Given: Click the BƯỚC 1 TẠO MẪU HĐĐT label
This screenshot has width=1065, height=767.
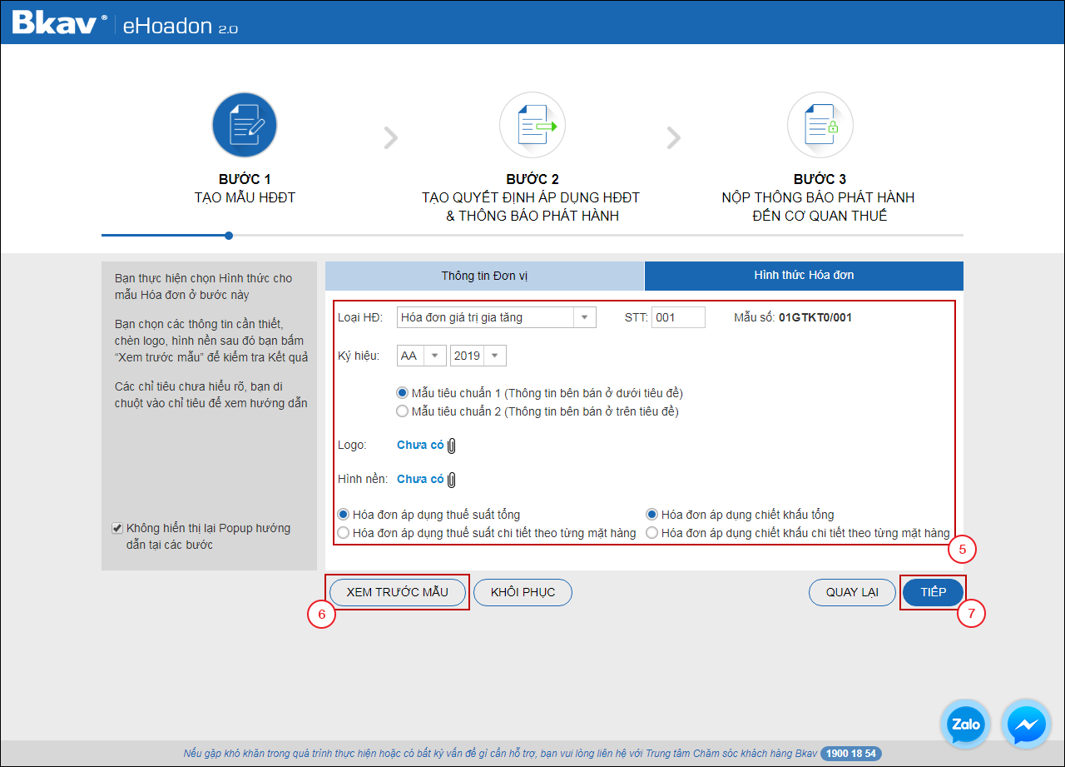Looking at the screenshot, I should [245, 189].
